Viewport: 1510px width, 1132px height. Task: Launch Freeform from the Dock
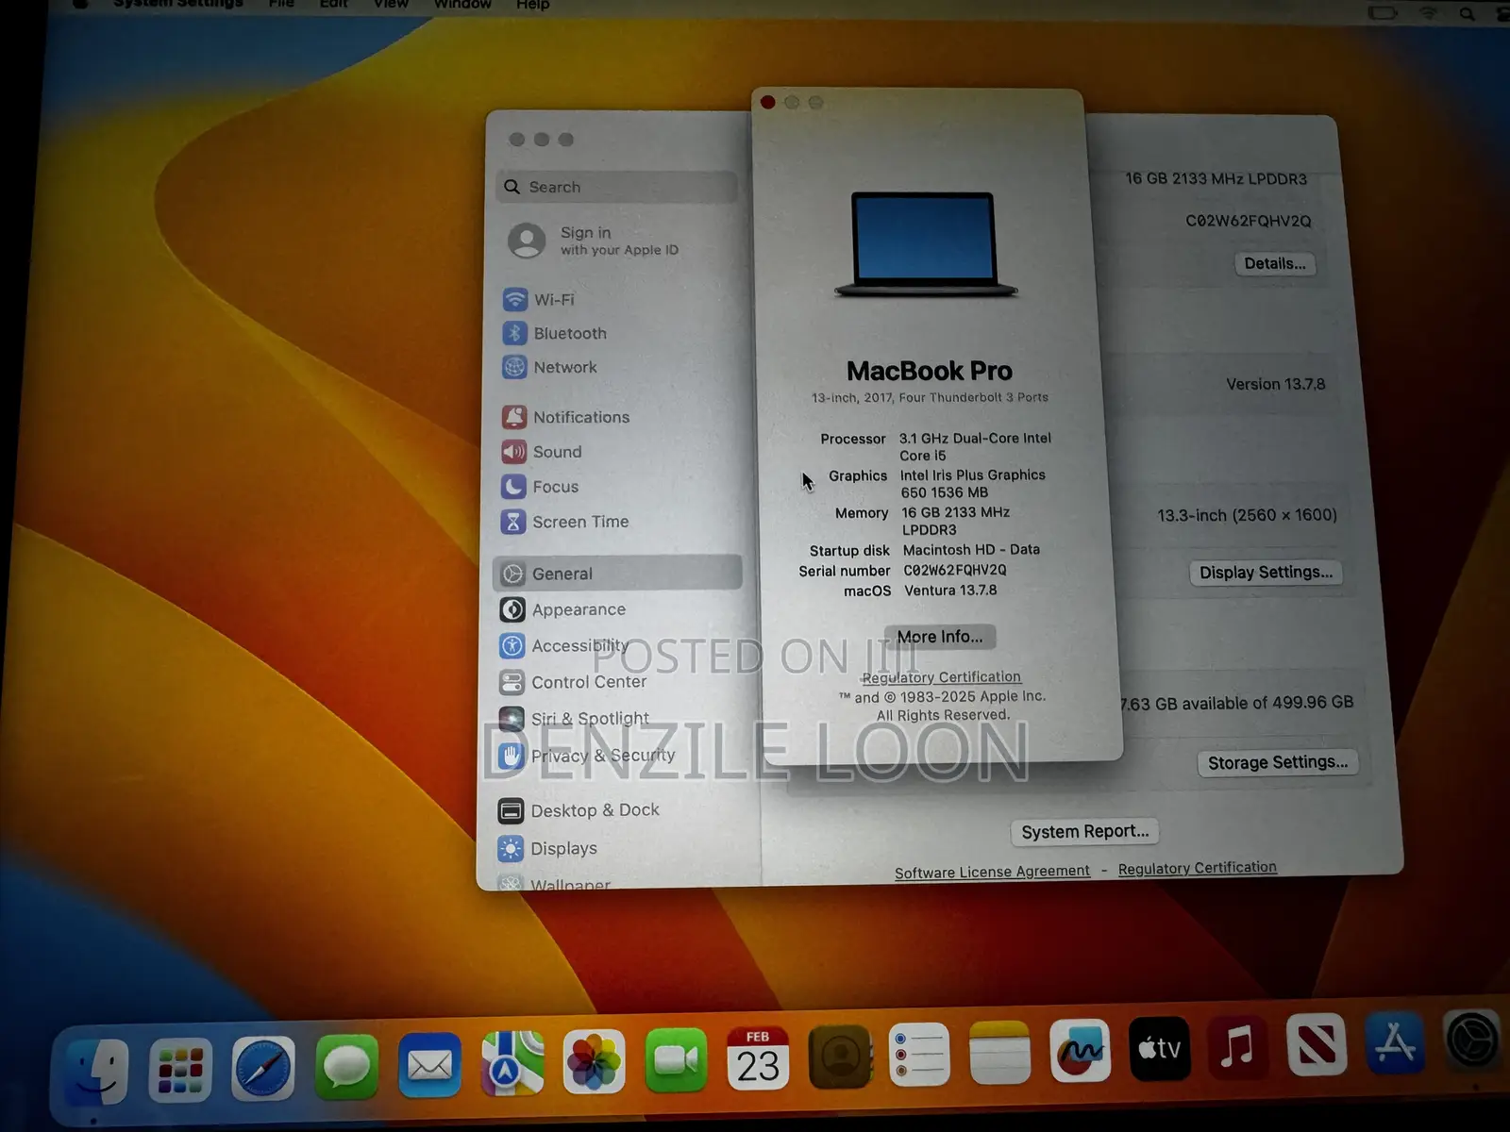[x=1080, y=1051]
